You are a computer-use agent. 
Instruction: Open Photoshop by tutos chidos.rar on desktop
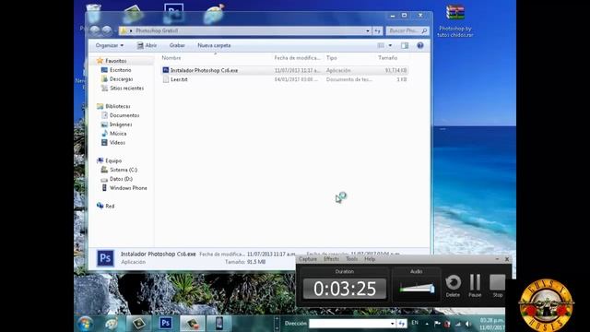tap(455, 20)
